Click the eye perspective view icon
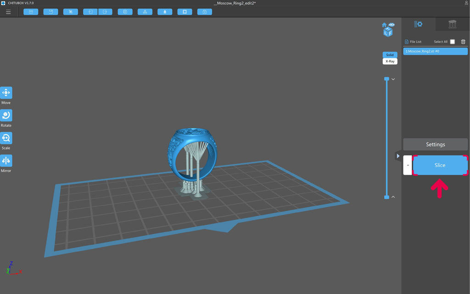 tap(392, 25)
